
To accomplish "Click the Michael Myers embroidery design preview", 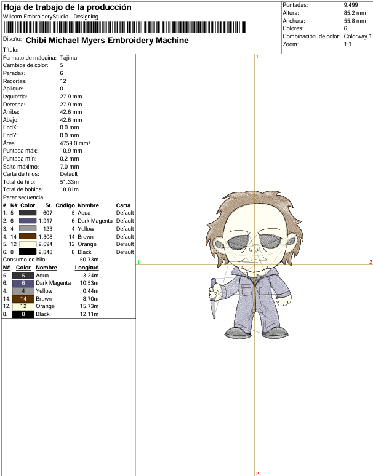I will 254,264.
